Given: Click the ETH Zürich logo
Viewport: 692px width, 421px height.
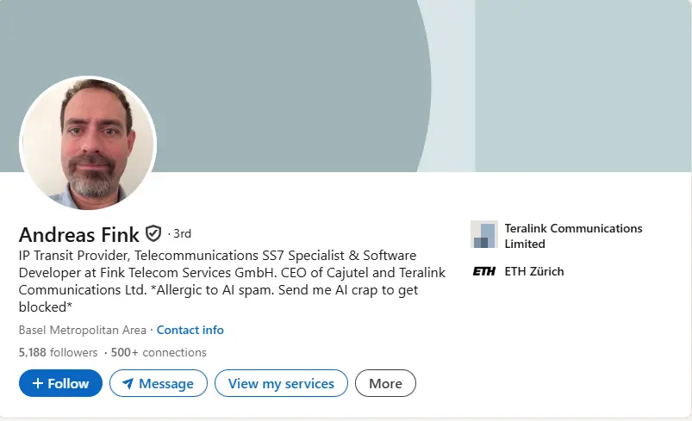Looking at the screenshot, I should coord(483,272).
